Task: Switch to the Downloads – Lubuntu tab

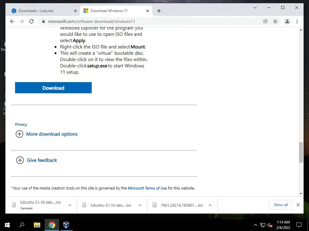Action: [x=44, y=11]
